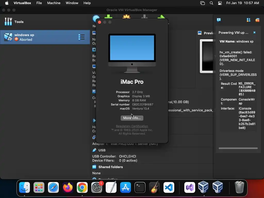
Task: Click the ConsoleWrap component value
Action: [247, 101]
